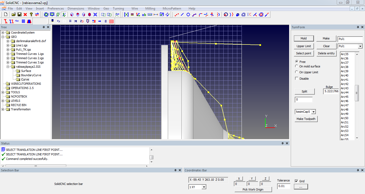Open the kesimCap5 dropdown
This screenshot has width=365, height=194.
(x=313, y=112)
